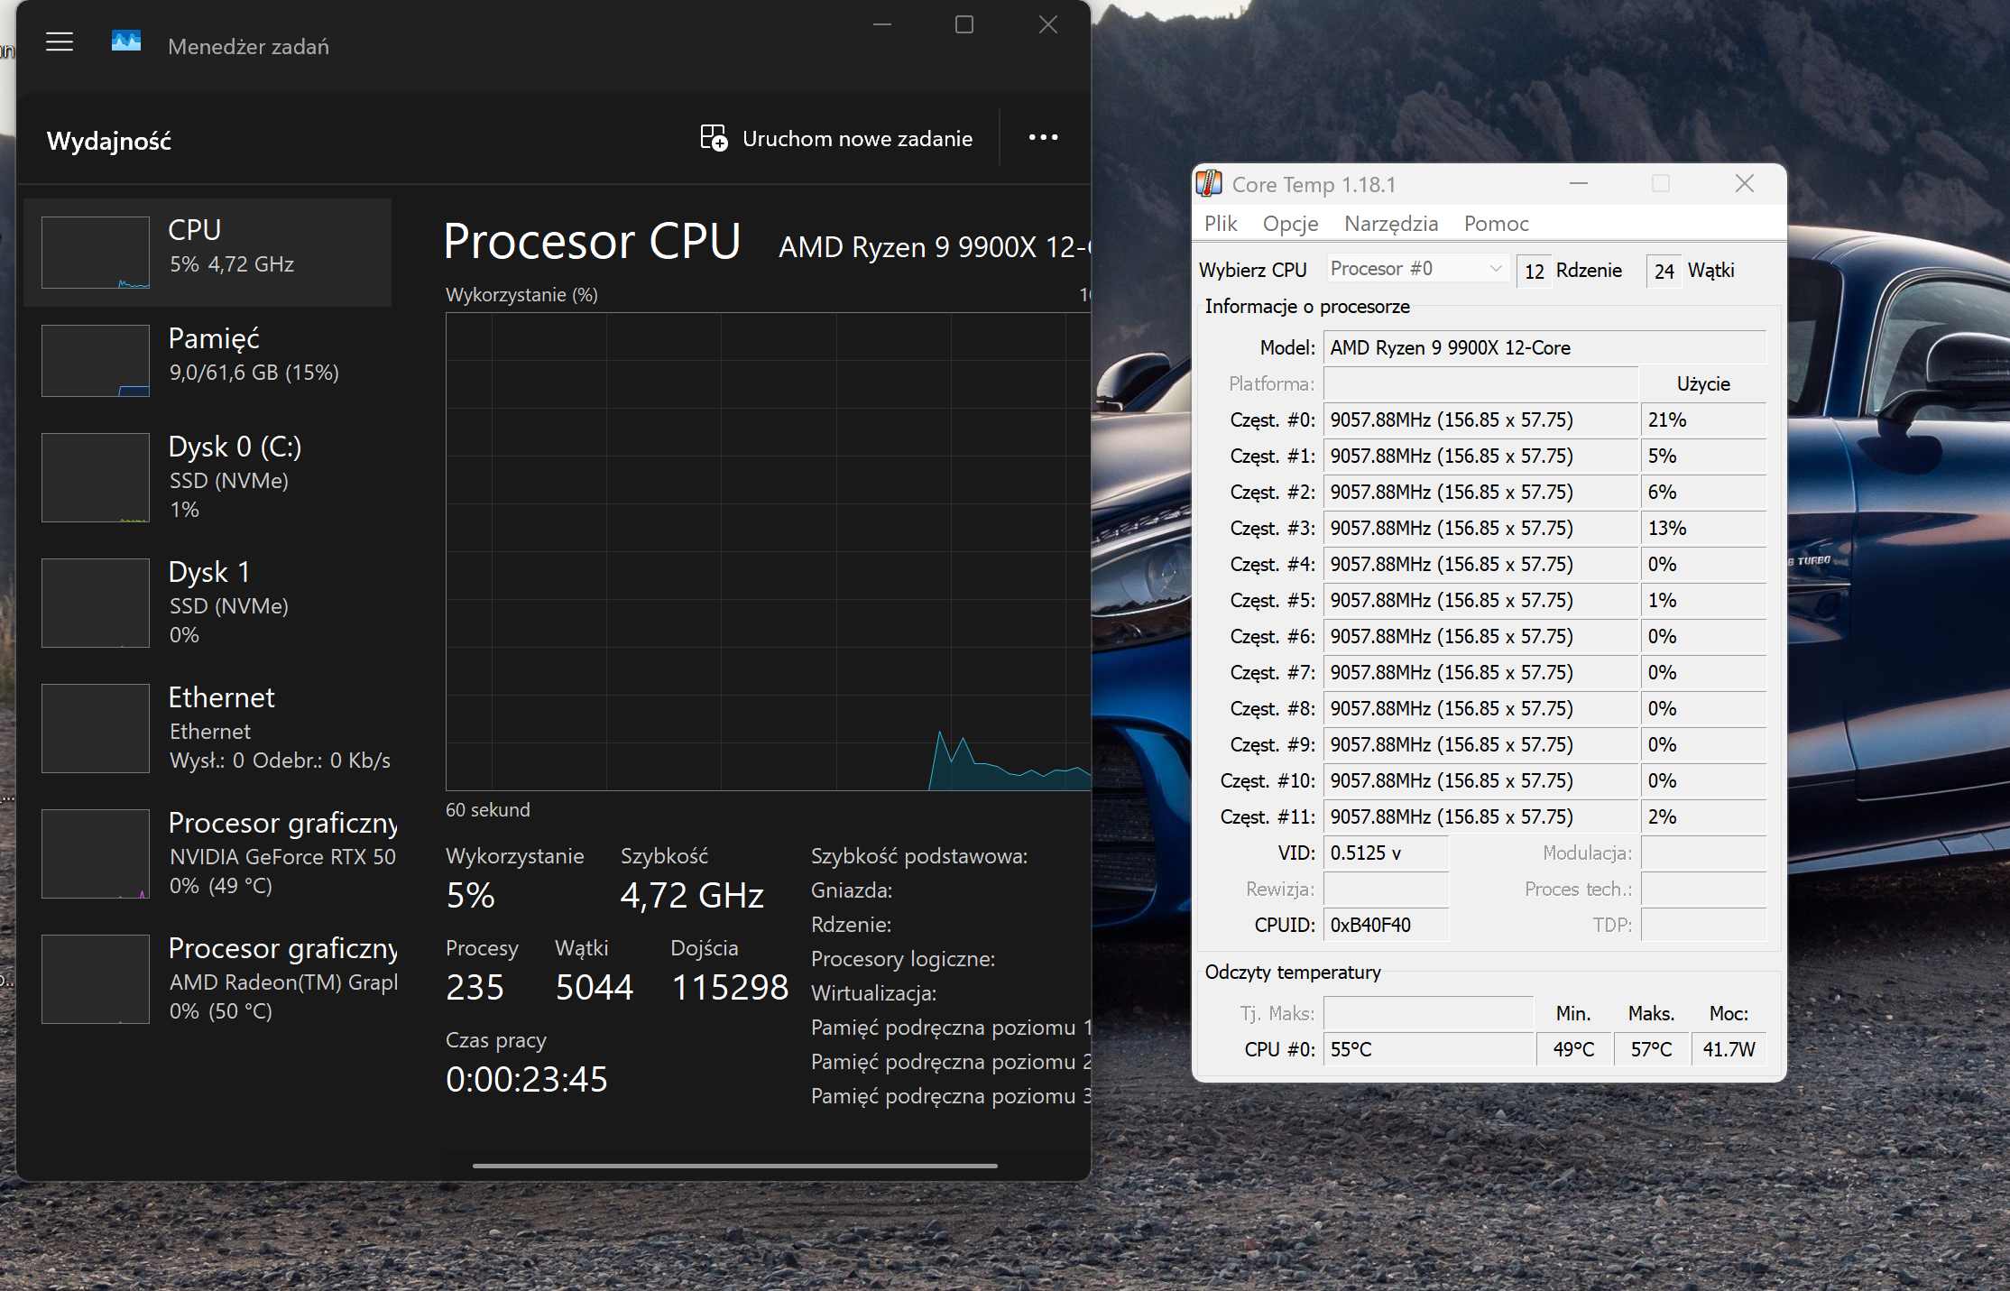Click the Model field showing AMD Ryzen 9 9900X
The image size is (2010, 1291).
[x=1544, y=348]
